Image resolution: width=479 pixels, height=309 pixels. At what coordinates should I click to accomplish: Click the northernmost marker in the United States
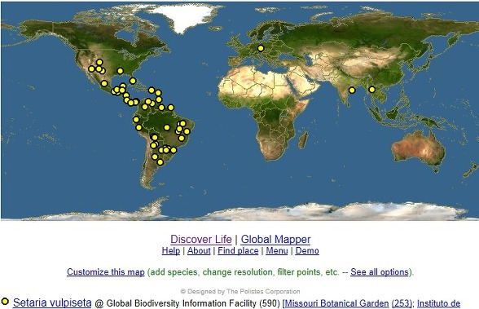tap(99, 62)
